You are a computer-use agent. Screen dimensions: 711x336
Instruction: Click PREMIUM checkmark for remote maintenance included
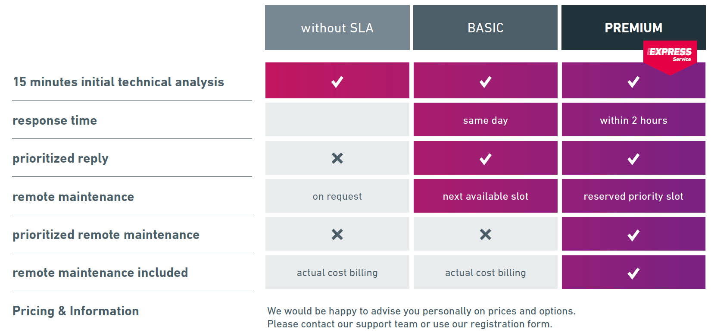(633, 273)
